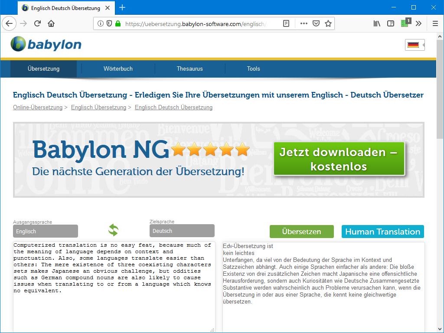Click the Ausgangssprache label
The image size is (444, 333).
pyautogui.click(x=33, y=222)
